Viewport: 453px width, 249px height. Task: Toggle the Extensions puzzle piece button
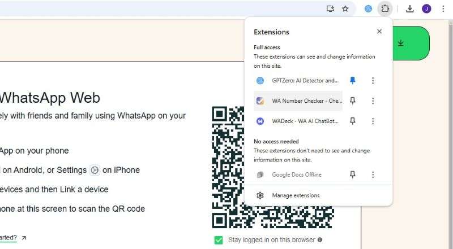pyautogui.click(x=385, y=8)
